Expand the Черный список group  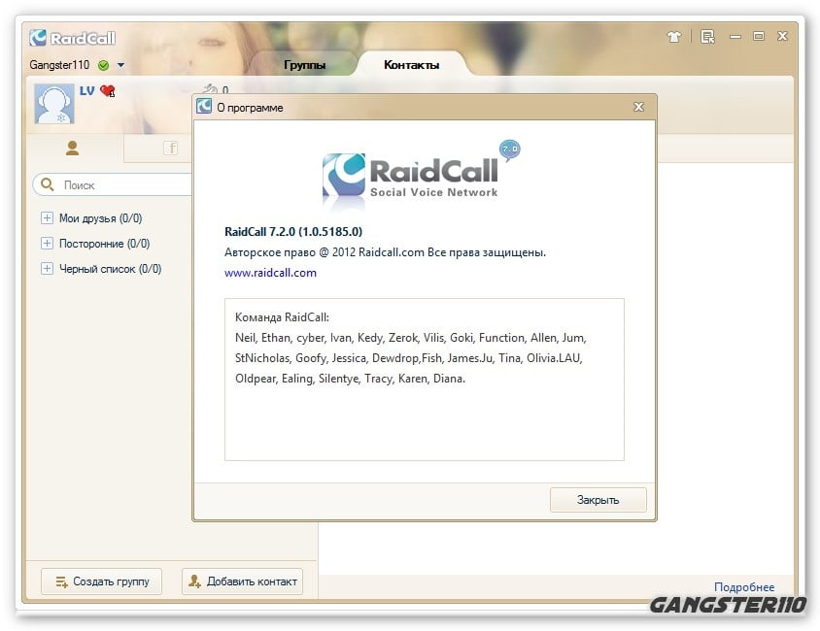[x=47, y=269]
